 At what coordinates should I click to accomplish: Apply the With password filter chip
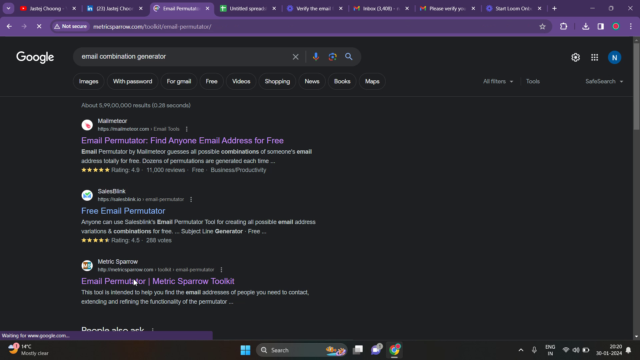tap(133, 81)
